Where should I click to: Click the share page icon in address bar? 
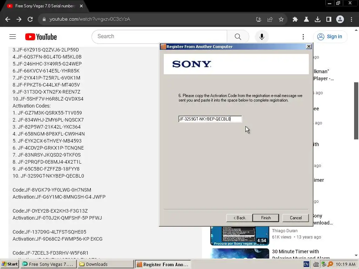[x=270, y=20]
